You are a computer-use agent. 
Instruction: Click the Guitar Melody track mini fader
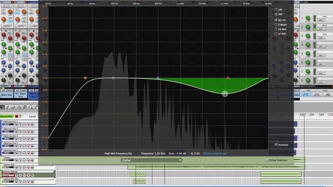coord(8,175)
